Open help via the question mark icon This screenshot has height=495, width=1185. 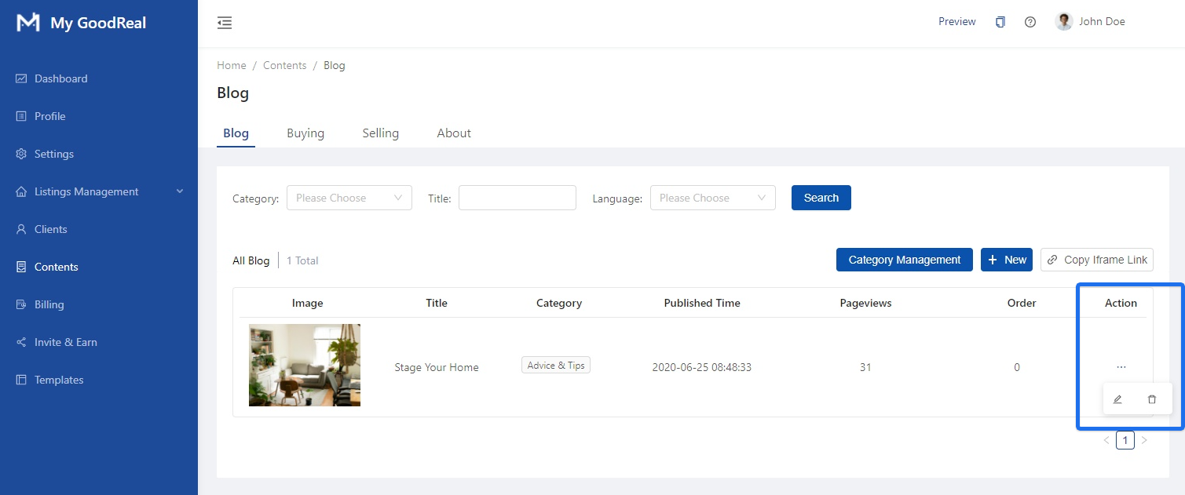[x=1030, y=22]
